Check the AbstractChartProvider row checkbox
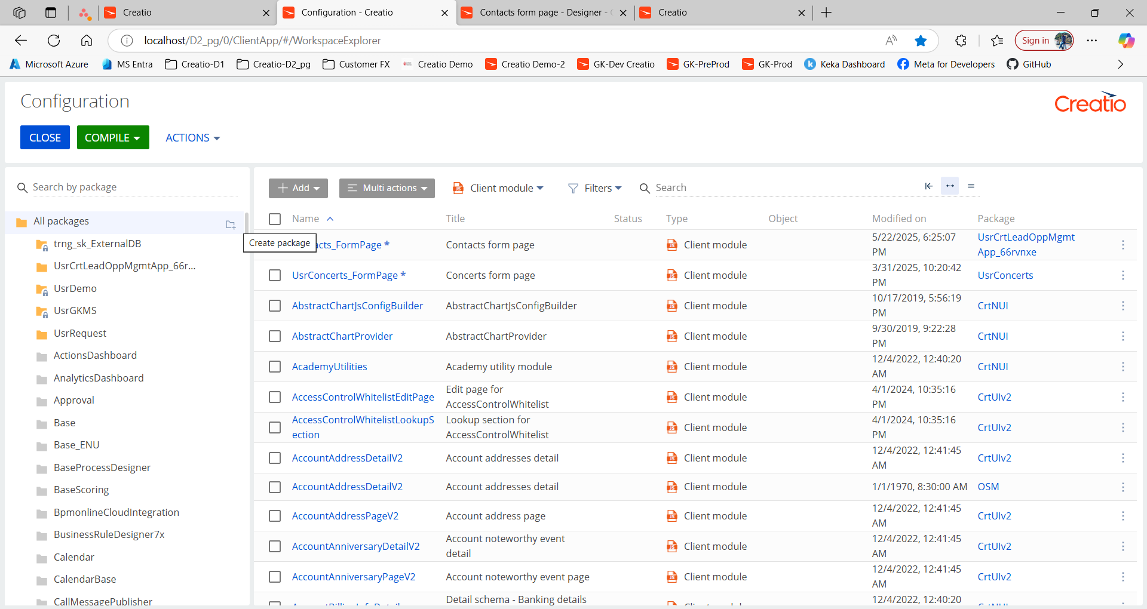This screenshot has width=1147, height=609. 275,336
